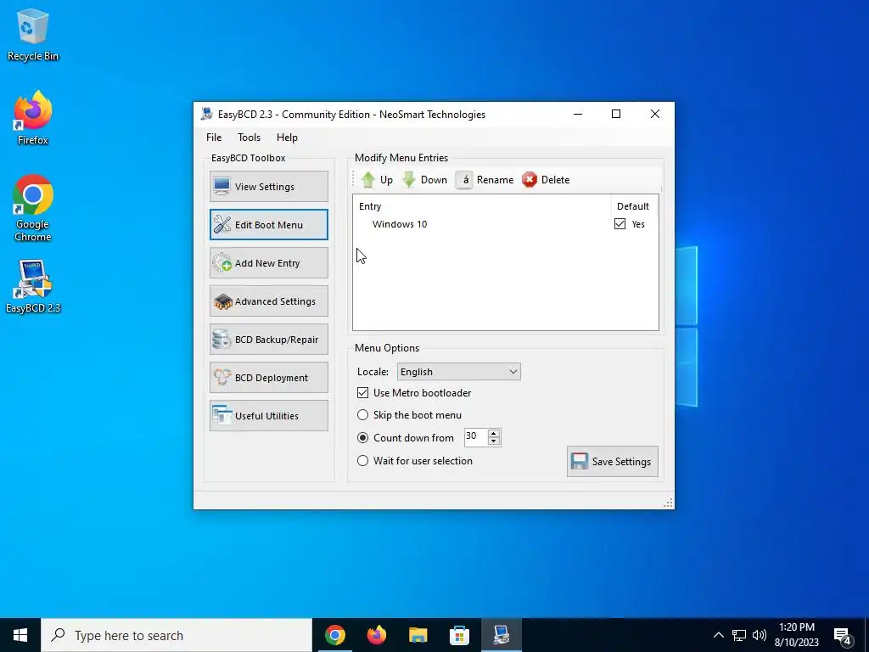869x652 pixels.
Task: Open BCD Backup/Repair
Action: [x=269, y=340]
